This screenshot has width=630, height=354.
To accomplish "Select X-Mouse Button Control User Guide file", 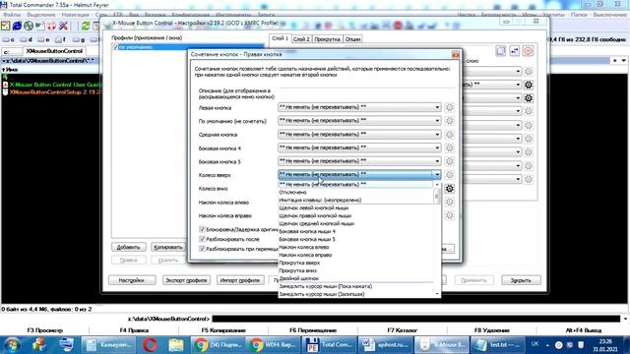I will click(55, 85).
